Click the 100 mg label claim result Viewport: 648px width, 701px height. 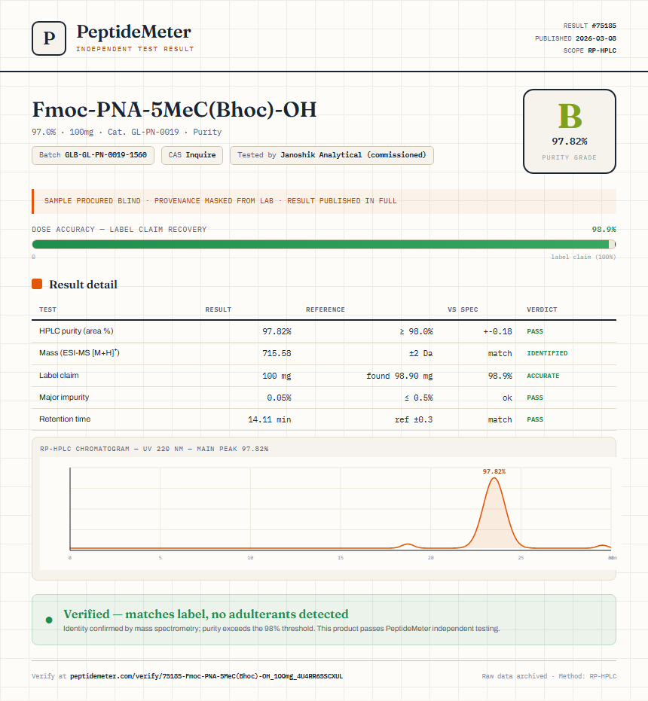click(277, 376)
